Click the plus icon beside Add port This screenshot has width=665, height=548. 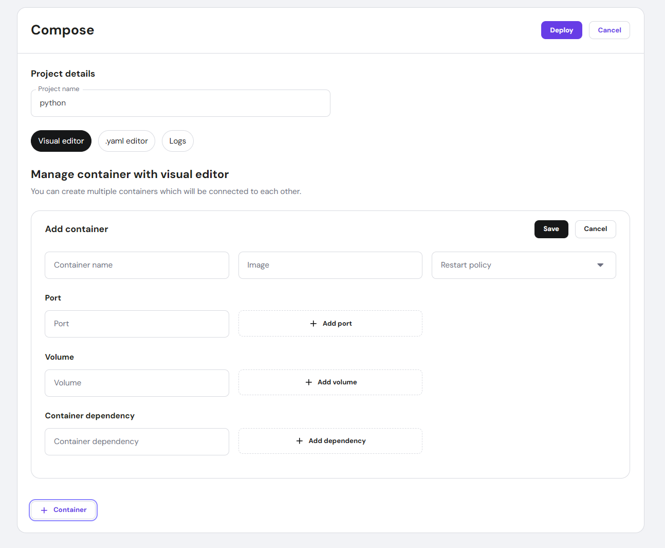coord(313,324)
